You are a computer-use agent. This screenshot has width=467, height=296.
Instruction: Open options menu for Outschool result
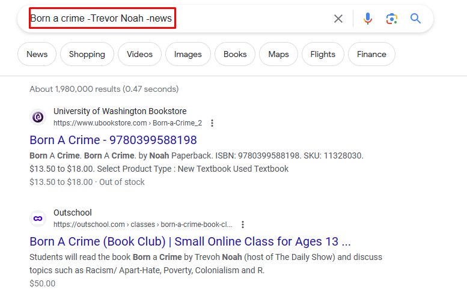click(x=243, y=225)
